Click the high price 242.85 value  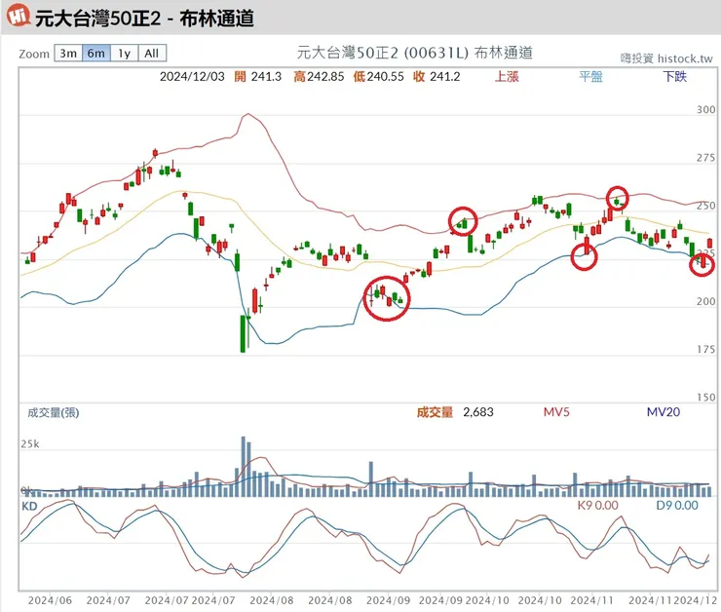[325, 76]
